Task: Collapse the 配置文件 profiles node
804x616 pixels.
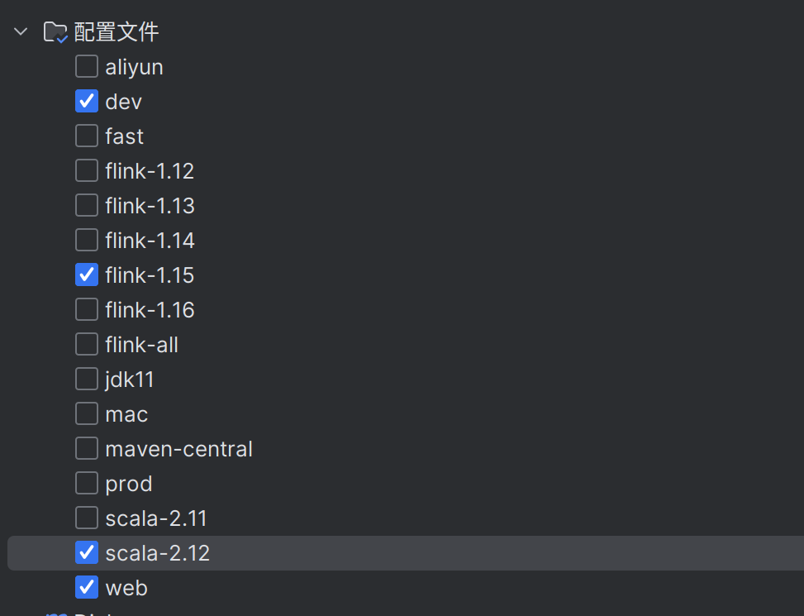Action: pyautogui.click(x=20, y=31)
